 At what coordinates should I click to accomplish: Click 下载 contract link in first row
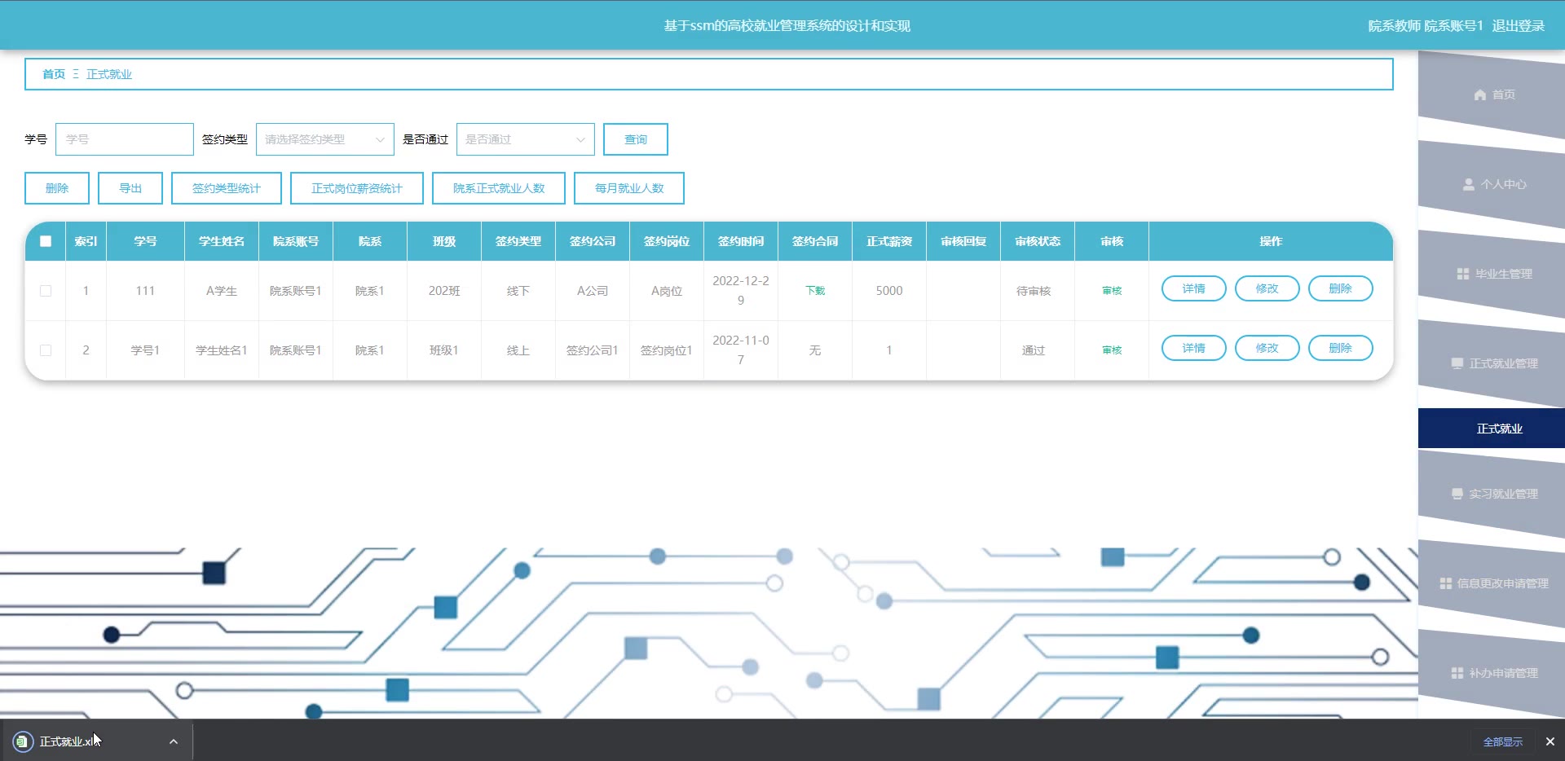[815, 291]
